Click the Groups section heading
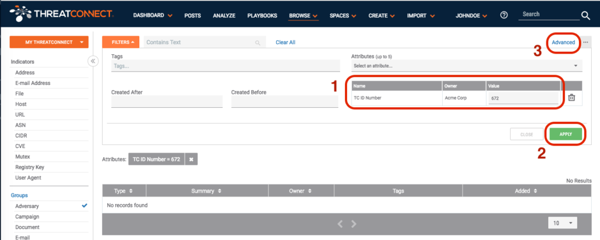 [19, 195]
